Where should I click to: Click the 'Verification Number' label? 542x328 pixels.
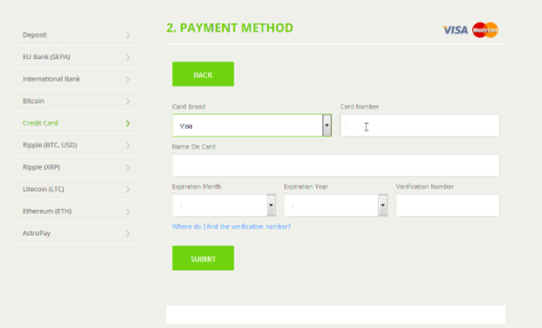425,187
